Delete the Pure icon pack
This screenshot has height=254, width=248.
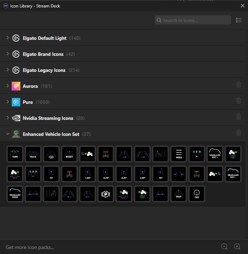238,101
